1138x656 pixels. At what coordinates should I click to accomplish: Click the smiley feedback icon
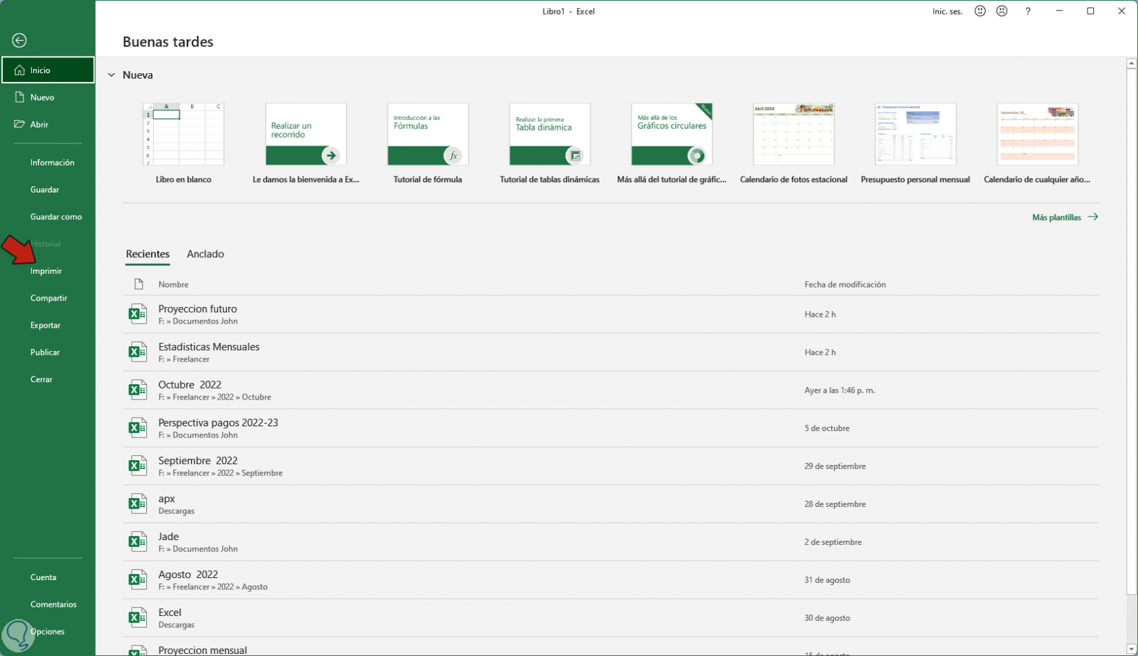click(980, 11)
